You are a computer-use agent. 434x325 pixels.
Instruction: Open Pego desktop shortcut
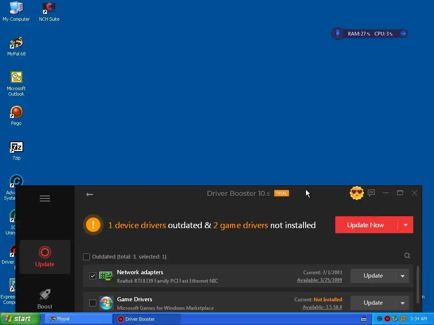(x=16, y=116)
